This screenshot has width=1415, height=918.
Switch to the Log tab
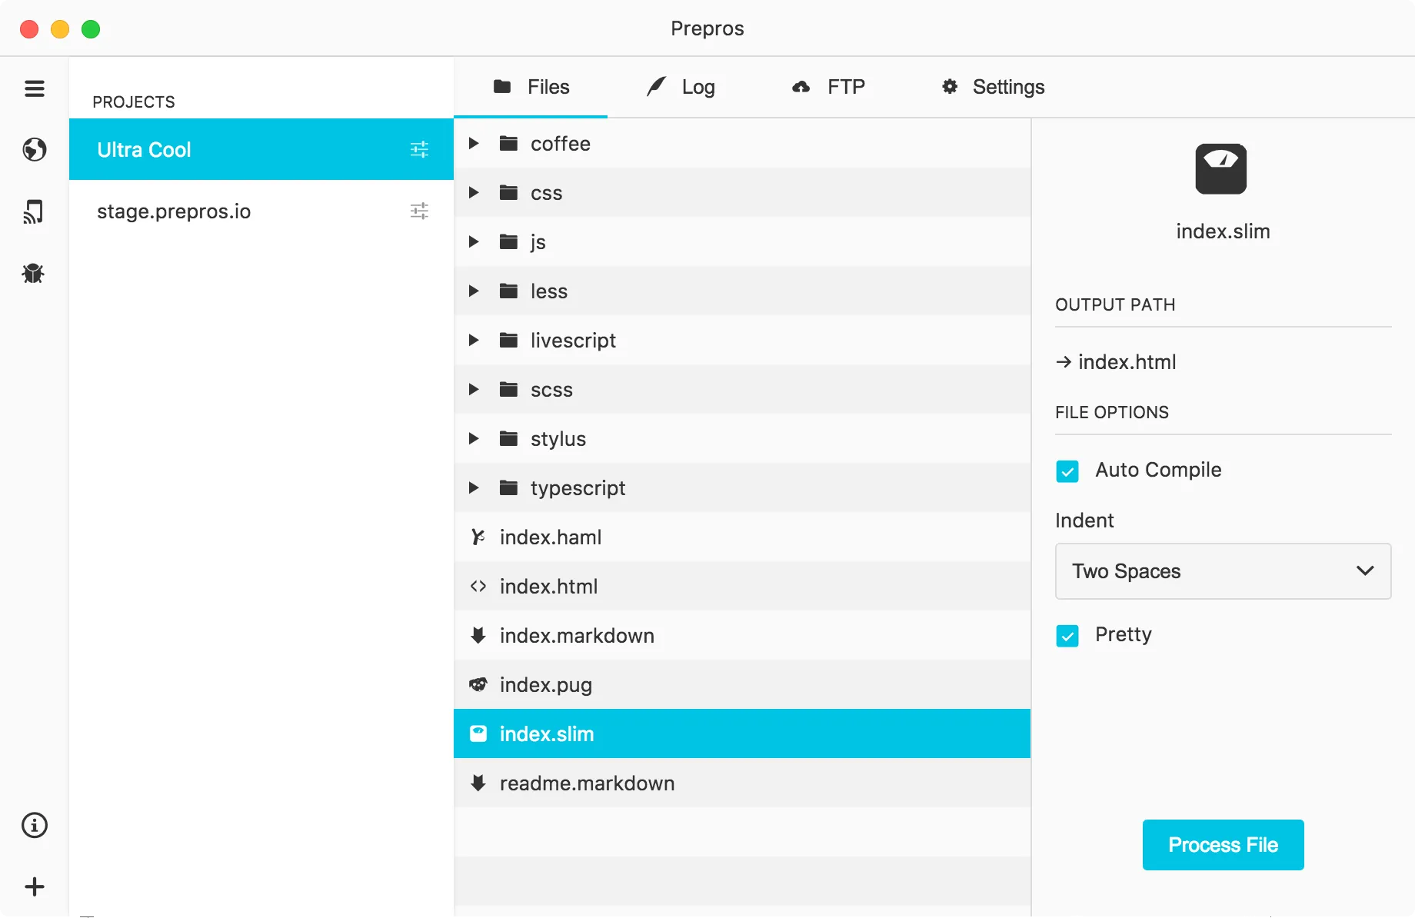pyautogui.click(x=681, y=87)
